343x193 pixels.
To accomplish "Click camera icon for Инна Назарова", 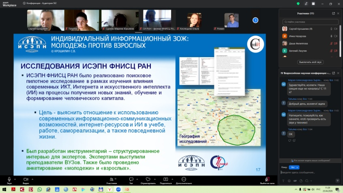I will [x=336, y=36].
